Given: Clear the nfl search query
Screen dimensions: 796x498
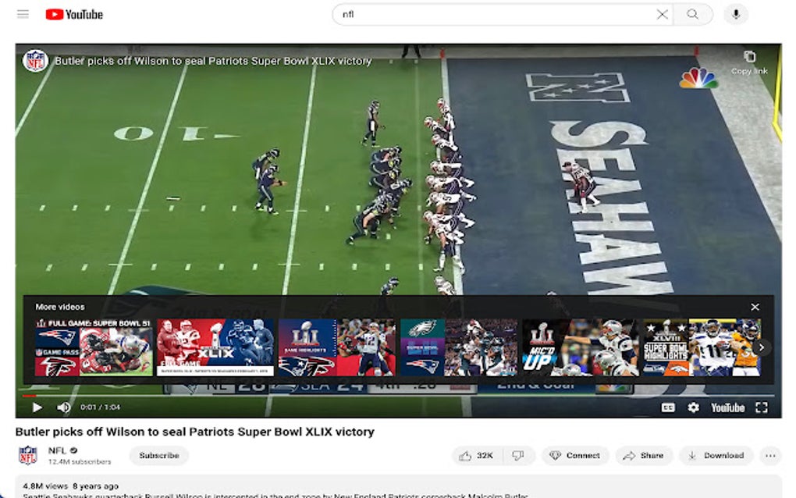Looking at the screenshot, I should 663,14.
